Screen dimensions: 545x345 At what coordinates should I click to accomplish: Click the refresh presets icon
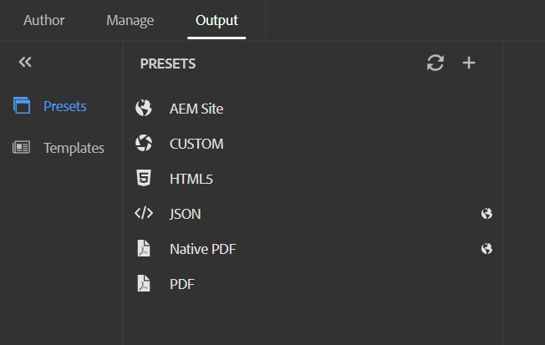435,63
